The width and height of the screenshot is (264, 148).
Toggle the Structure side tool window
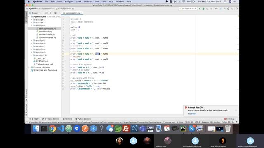(26, 95)
